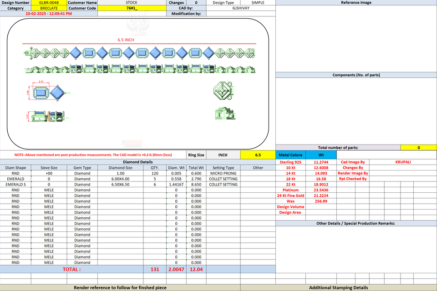
Task: Click the link side view with 5.91 dimension
Action: point(47,116)
